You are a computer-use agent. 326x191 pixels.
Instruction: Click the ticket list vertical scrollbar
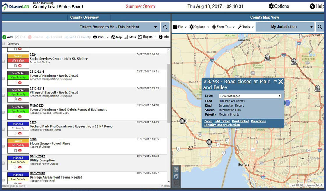tap(169, 93)
